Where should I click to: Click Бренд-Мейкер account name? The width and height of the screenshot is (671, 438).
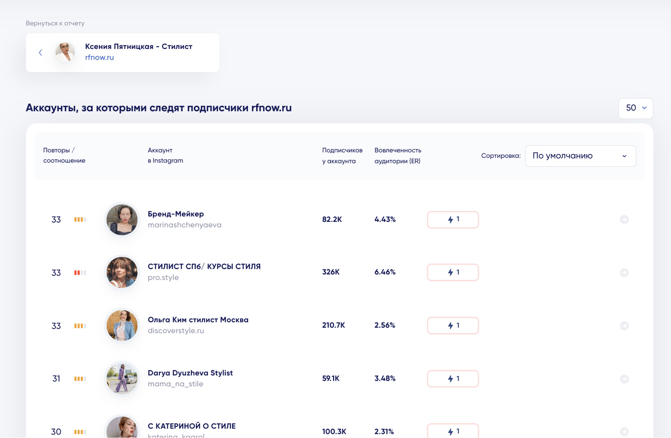[x=176, y=214]
